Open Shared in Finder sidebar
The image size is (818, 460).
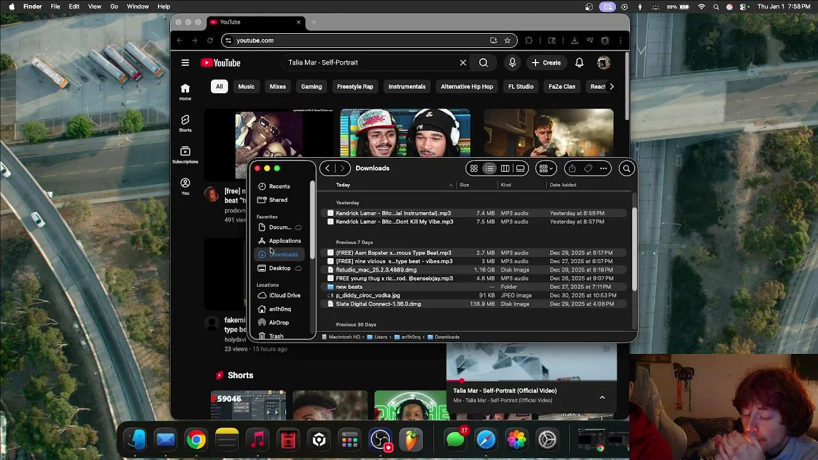tap(278, 200)
